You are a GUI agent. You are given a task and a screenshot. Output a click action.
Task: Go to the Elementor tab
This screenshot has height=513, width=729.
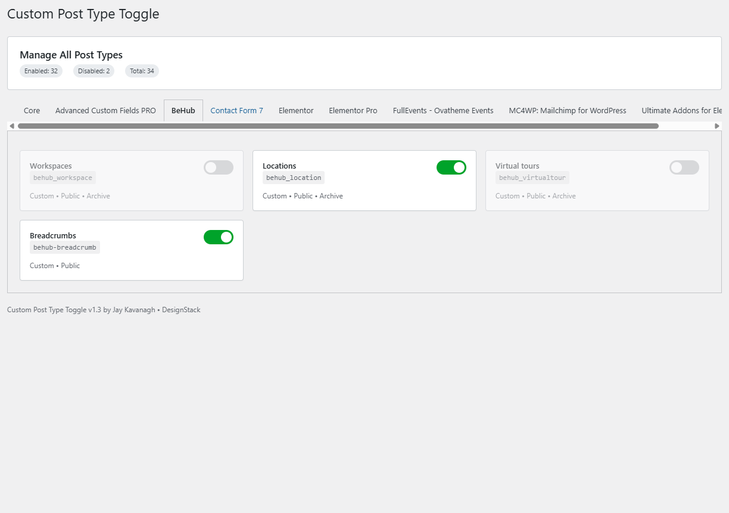click(x=296, y=111)
